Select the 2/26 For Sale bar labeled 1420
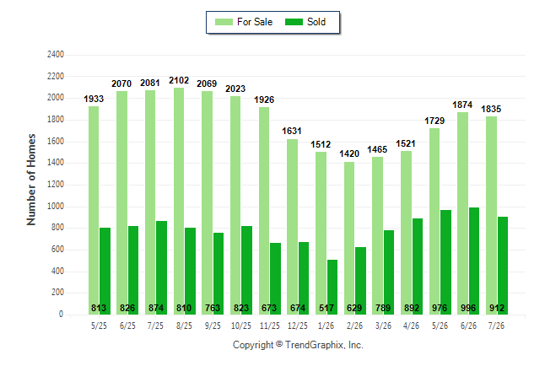The height and width of the screenshot is (366, 545). [349, 239]
